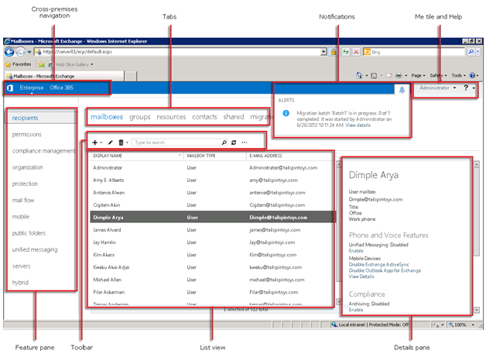
Task: Open mail flow in feature pane
Action: coord(23,200)
